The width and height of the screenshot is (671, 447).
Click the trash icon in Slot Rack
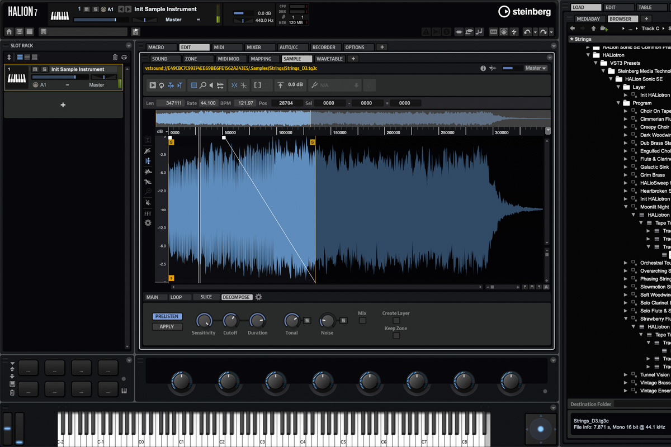(x=115, y=57)
